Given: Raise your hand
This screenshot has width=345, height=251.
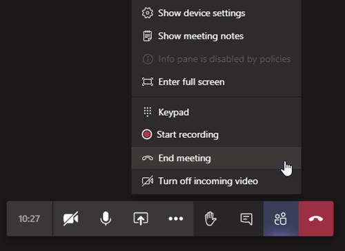Looking at the screenshot, I should [x=210, y=219].
